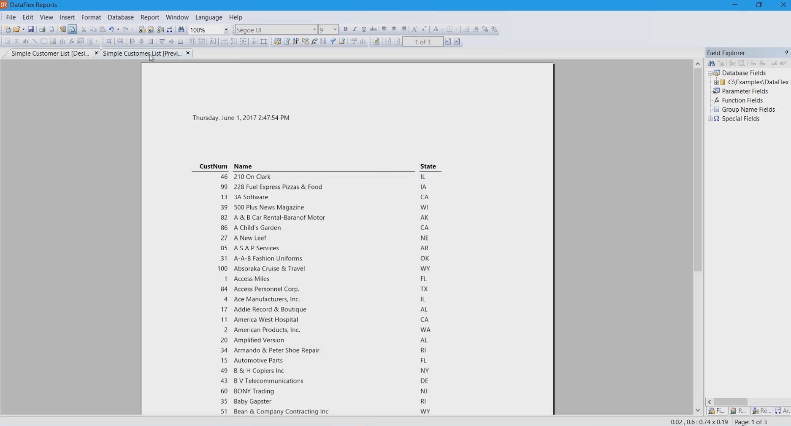791x426 pixels.
Task: Jump to last page of report
Action: 457,42
